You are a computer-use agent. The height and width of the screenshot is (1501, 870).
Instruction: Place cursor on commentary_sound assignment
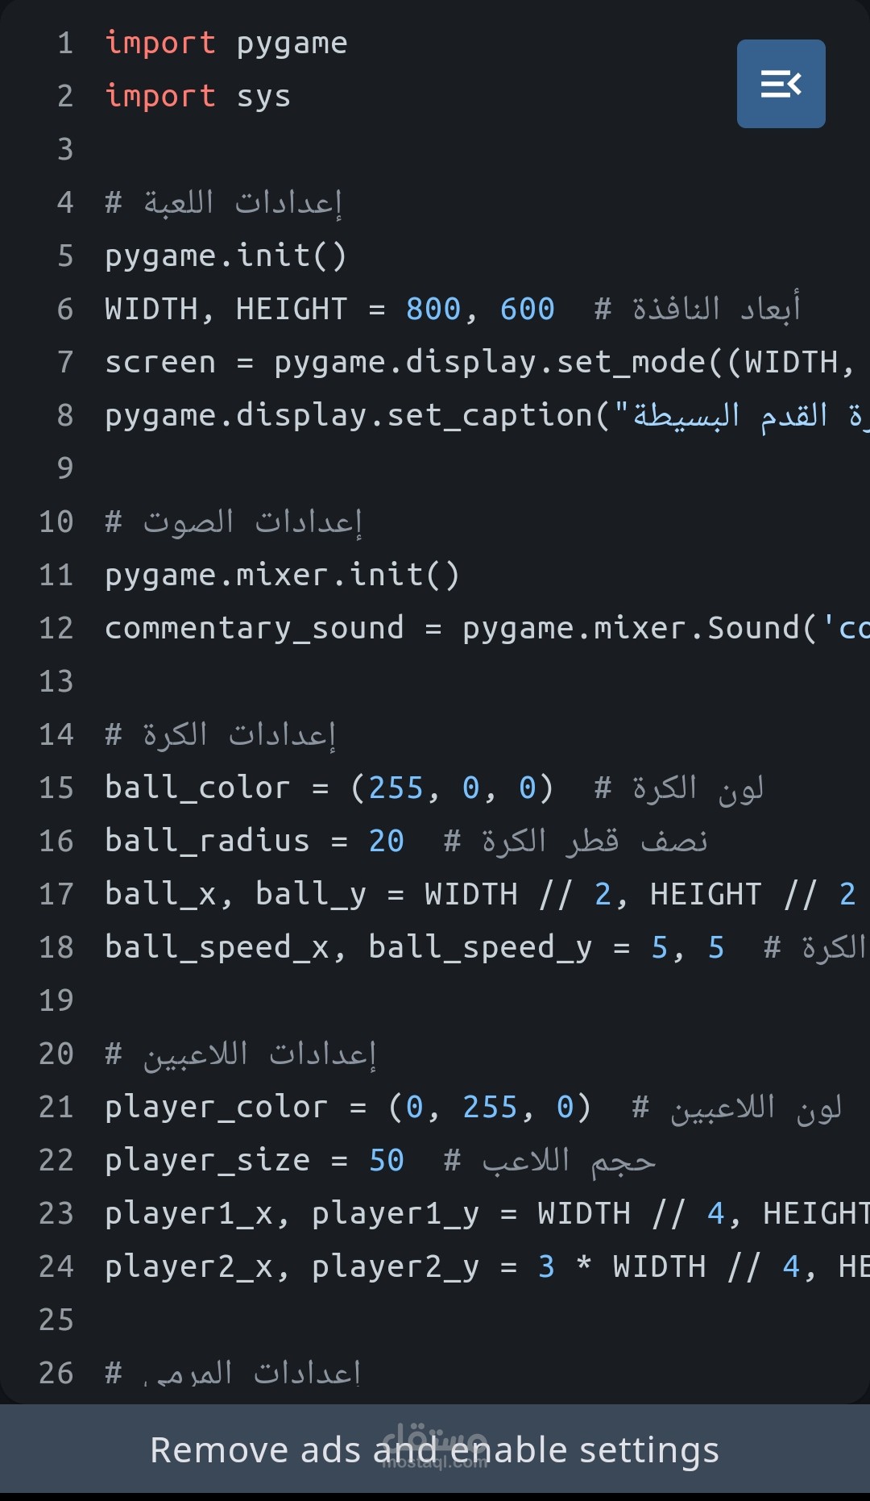point(487,628)
